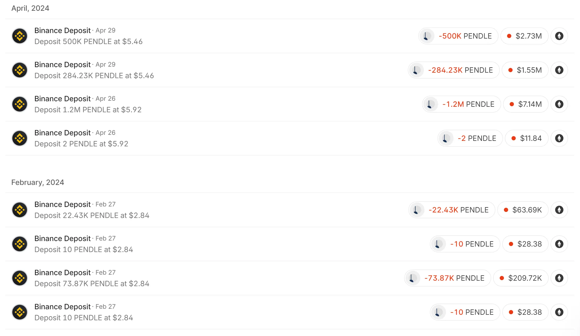Image resolution: width=580 pixels, height=336 pixels.
Task: Click PENDLE token icon beside -284.23K
Action: click(416, 70)
